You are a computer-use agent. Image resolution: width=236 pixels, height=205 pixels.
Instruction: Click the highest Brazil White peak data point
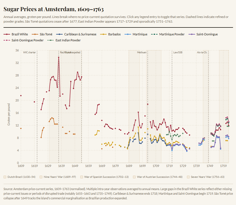[x=59, y=57]
